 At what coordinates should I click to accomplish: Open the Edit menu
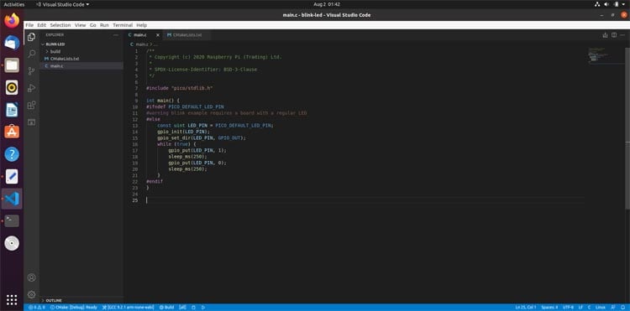(x=42, y=25)
